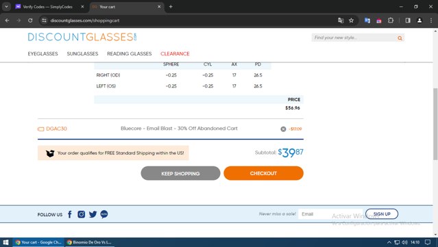Open the Chrome profile avatar
This screenshot has width=438, height=247.
pyautogui.click(x=419, y=21)
